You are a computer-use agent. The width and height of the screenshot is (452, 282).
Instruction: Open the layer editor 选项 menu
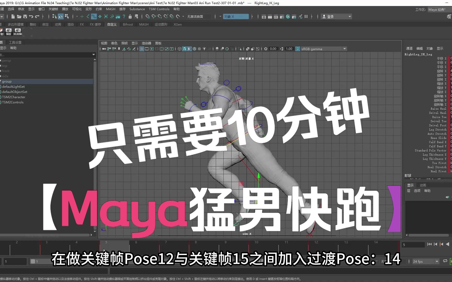point(417,191)
